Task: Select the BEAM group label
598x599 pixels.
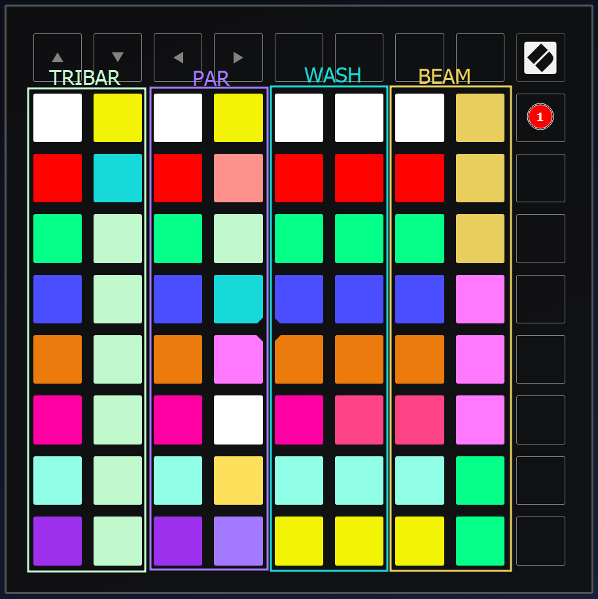Action: (444, 77)
